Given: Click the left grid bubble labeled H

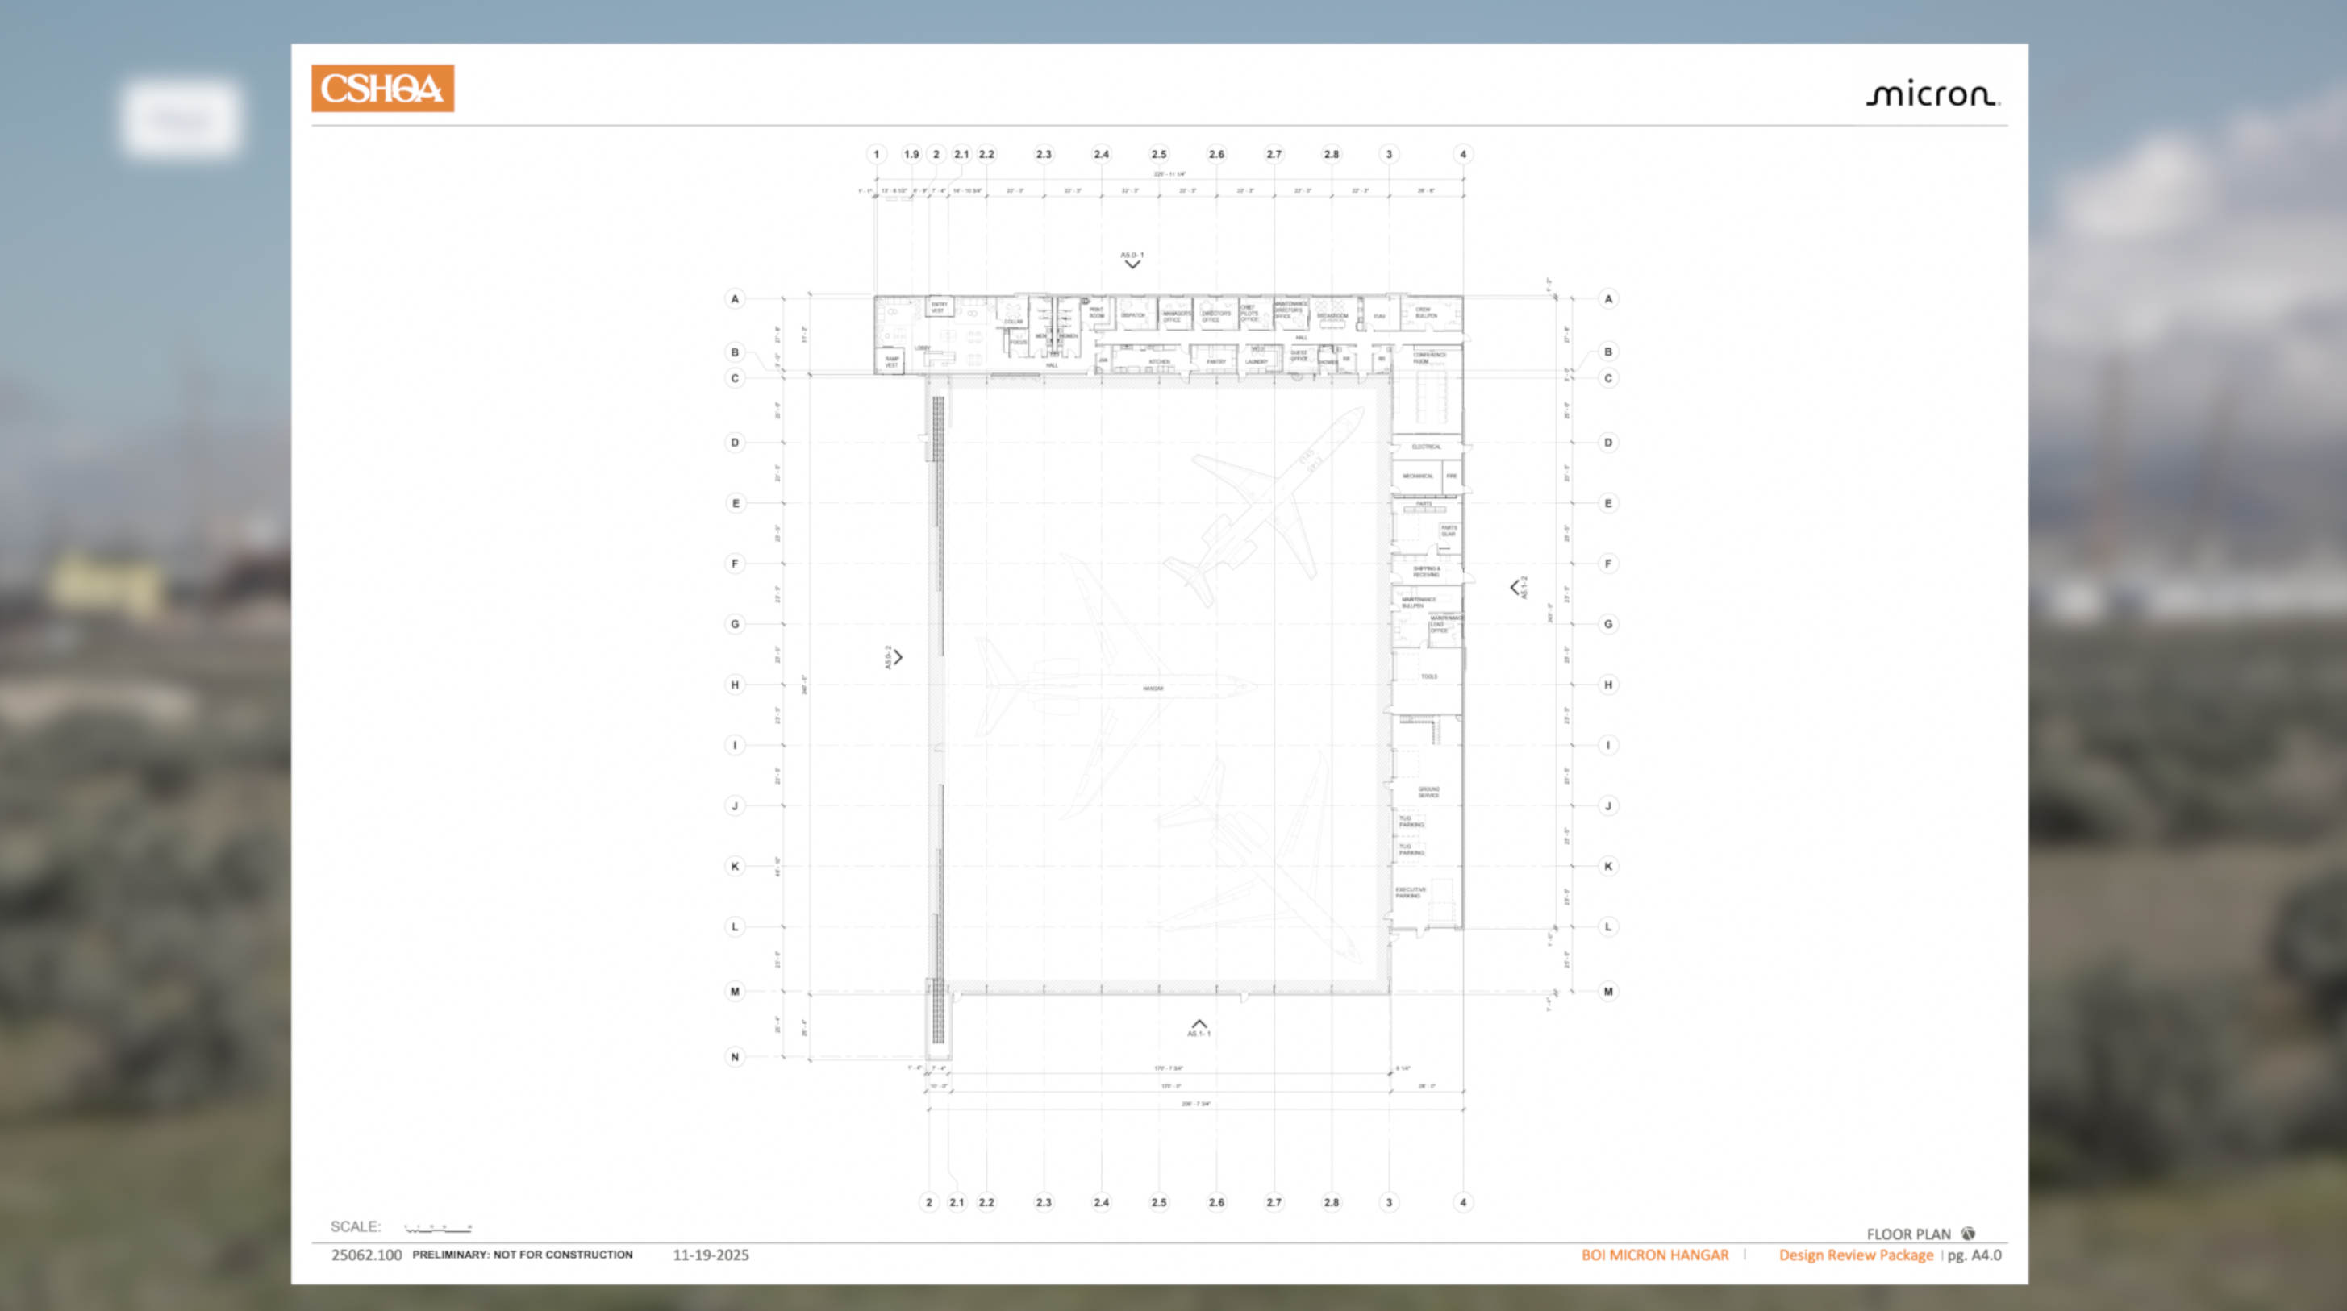Looking at the screenshot, I should 736,685.
